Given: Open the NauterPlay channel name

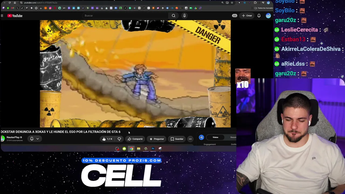Looking at the screenshot, I should pyautogui.click(x=13, y=137).
